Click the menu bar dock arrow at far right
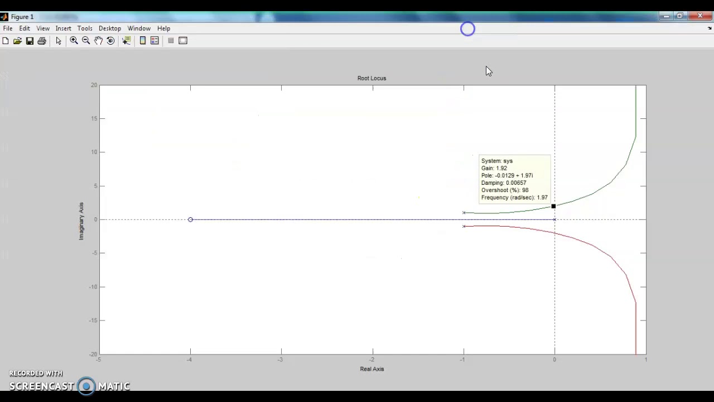The height and width of the screenshot is (402, 714). pos(710,28)
